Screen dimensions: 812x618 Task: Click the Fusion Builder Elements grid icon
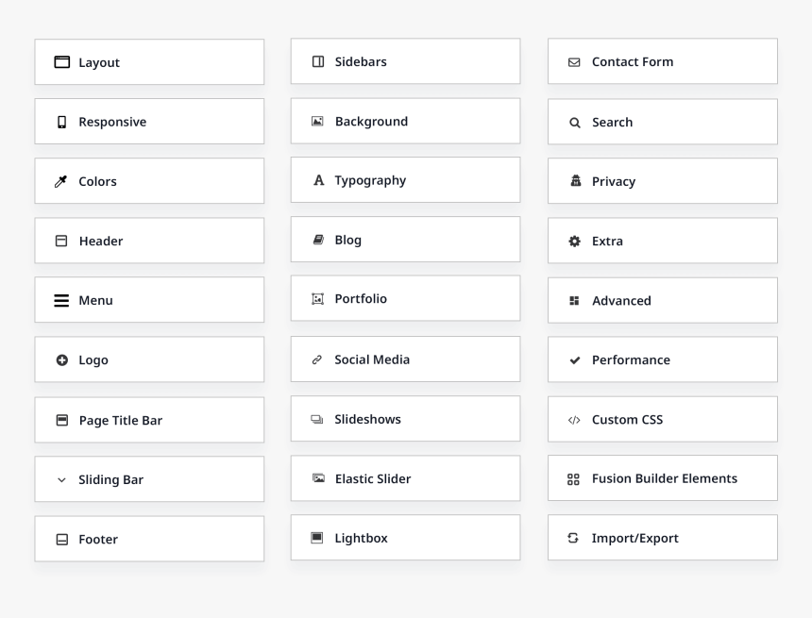tap(574, 478)
